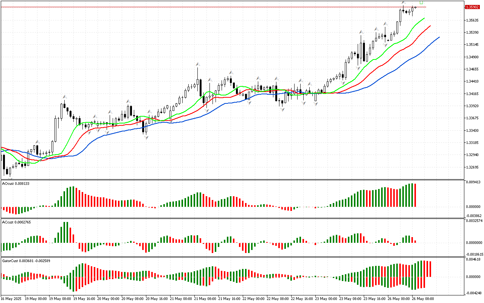This screenshot has height=303, width=484.
Task: Select the down fractal arrow below 20 May 08:00 low
Action: pos(146,137)
